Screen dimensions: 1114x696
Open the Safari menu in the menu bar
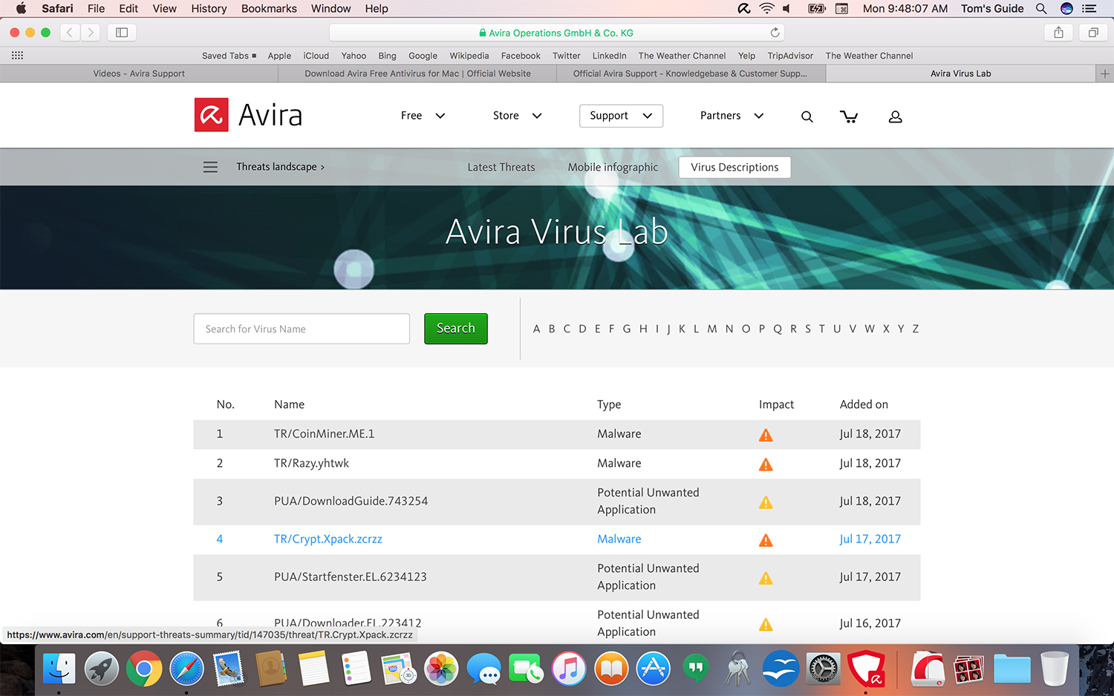click(57, 9)
